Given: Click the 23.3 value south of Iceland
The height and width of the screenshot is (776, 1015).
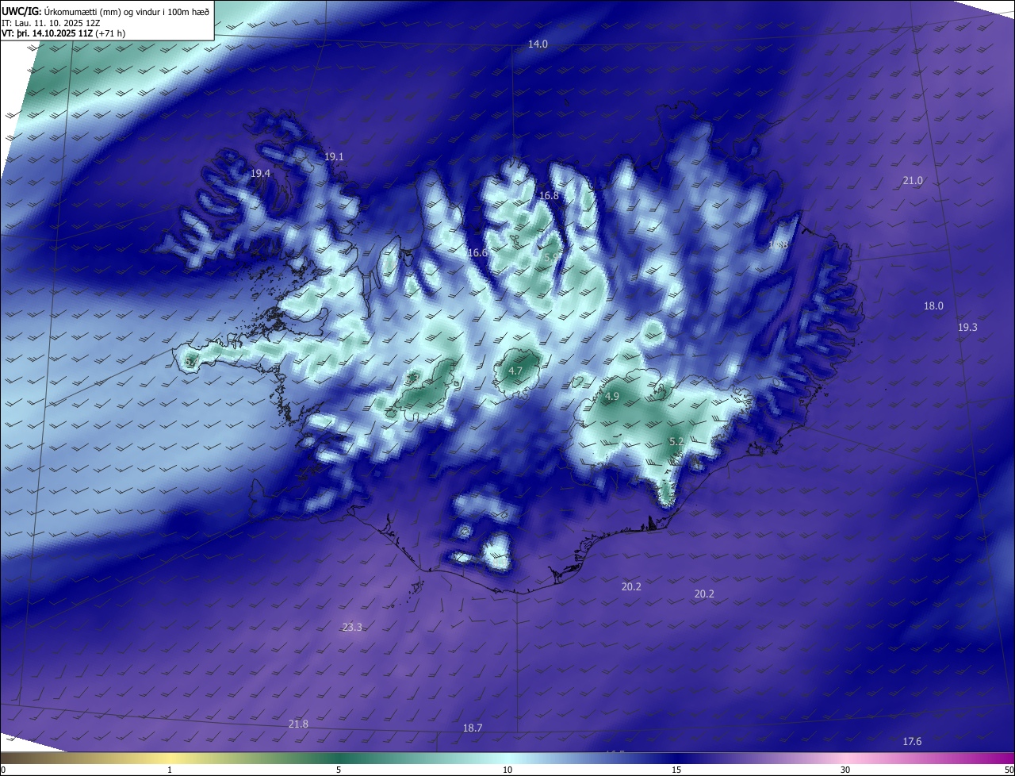Looking at the screenshot, I should [x=352, y=628].
